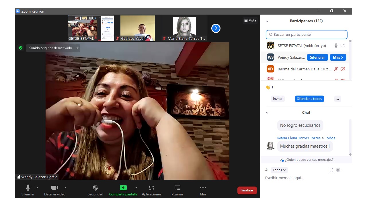Viewport: 367px width, 206px height.
Task: Click signal strength bars near Wendy's name
Action: 18,177
